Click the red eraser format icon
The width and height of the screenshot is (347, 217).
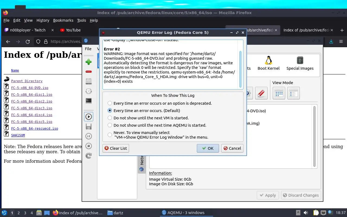[261, 93]
